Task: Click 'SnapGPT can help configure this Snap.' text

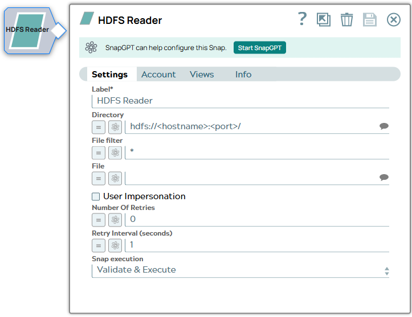Action: click(x=166, y=48)
